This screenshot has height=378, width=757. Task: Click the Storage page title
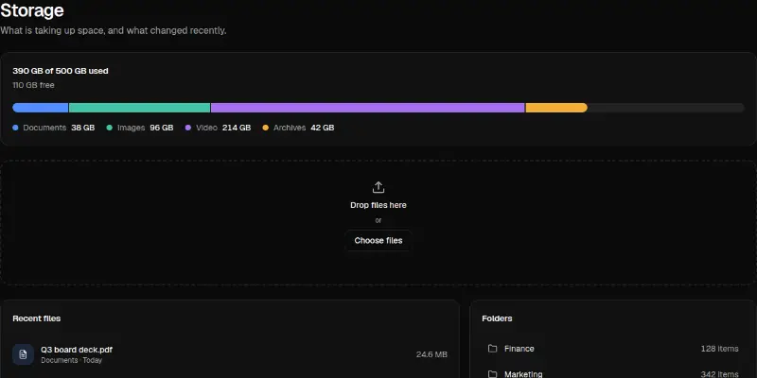[x=32, y=10]
